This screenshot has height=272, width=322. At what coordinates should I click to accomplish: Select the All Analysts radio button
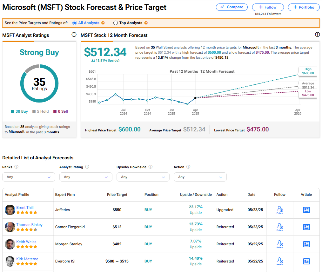pos(75,23)
